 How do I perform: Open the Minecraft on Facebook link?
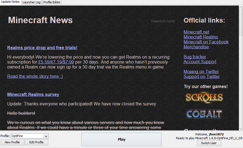pyautogui.click(x=206, y=42)
